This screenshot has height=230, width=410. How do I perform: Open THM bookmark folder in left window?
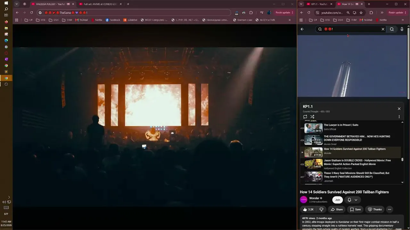coord(67,20)
